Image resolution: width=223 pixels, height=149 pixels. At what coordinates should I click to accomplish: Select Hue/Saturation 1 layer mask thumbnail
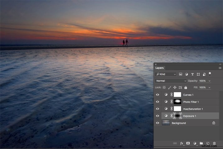pos(177,109)
